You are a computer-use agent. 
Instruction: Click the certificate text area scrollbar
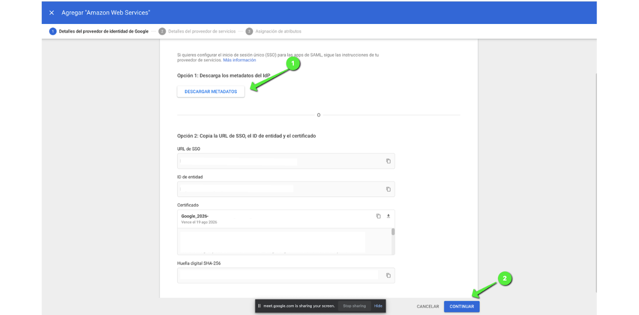(393, 232)
